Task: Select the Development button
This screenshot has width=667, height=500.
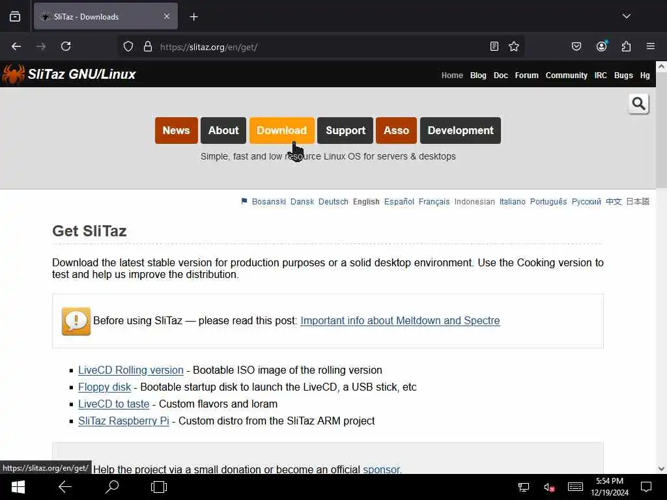Action: click(461, 130)
